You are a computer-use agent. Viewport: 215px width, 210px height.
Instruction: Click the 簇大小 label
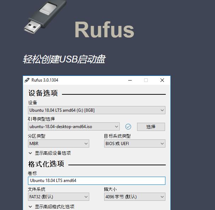pyautogui.click(x=111, y=189)
